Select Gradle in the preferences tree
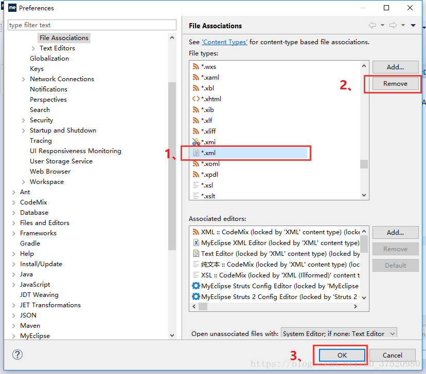The width and height of the screenshot is (426, 374). (30, 244)
